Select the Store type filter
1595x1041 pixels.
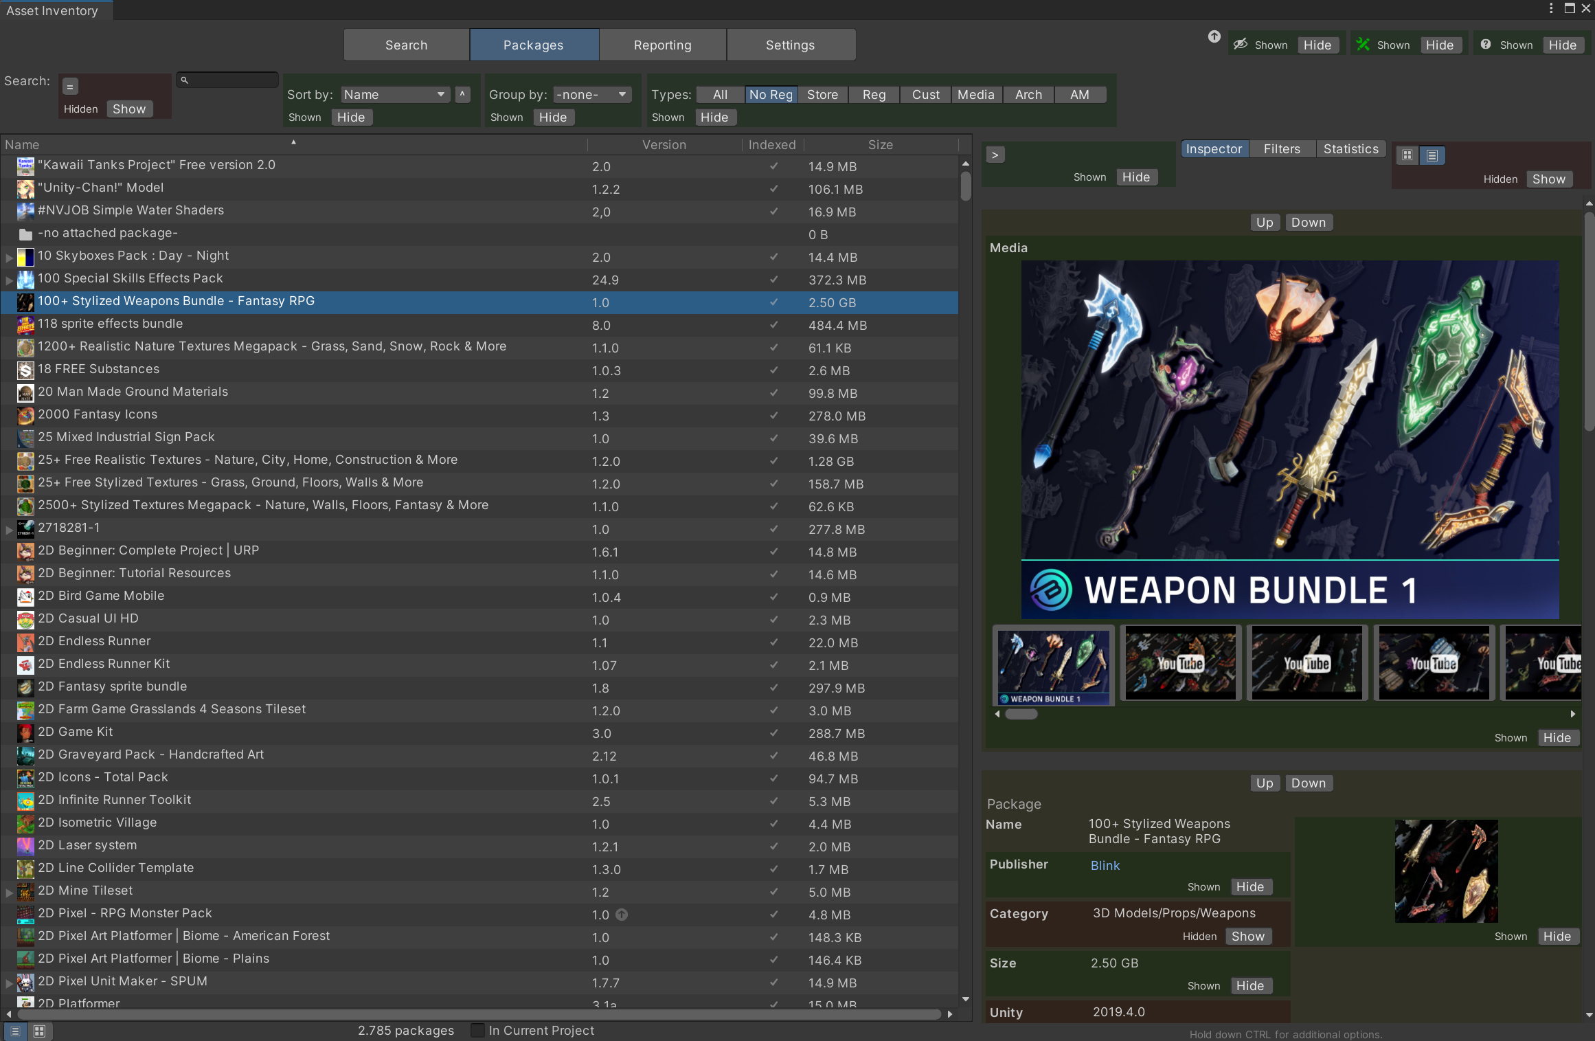[x=822, y=95]
